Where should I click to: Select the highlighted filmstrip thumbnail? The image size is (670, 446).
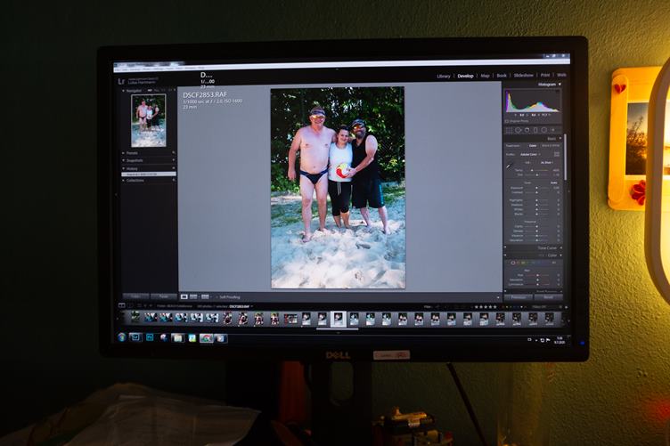pyautogui.click(x=338, y=319)
